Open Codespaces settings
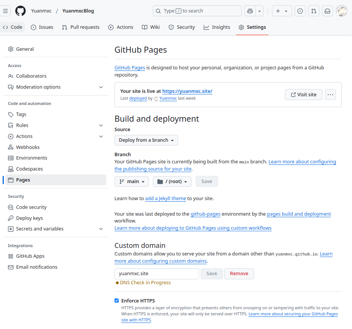The height and width of the screenshot is (329, 352). pos(56,169)
